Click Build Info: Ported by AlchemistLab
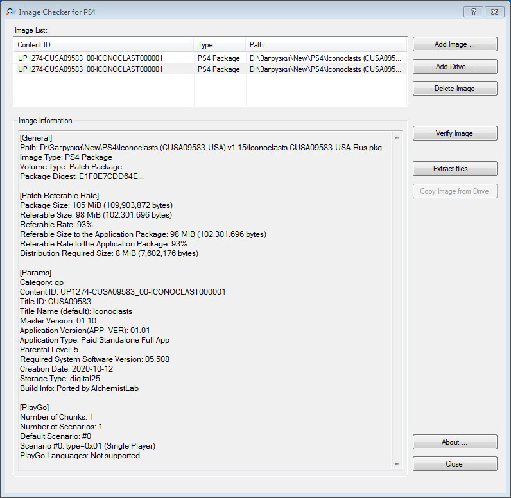 [x=79, y=388]
